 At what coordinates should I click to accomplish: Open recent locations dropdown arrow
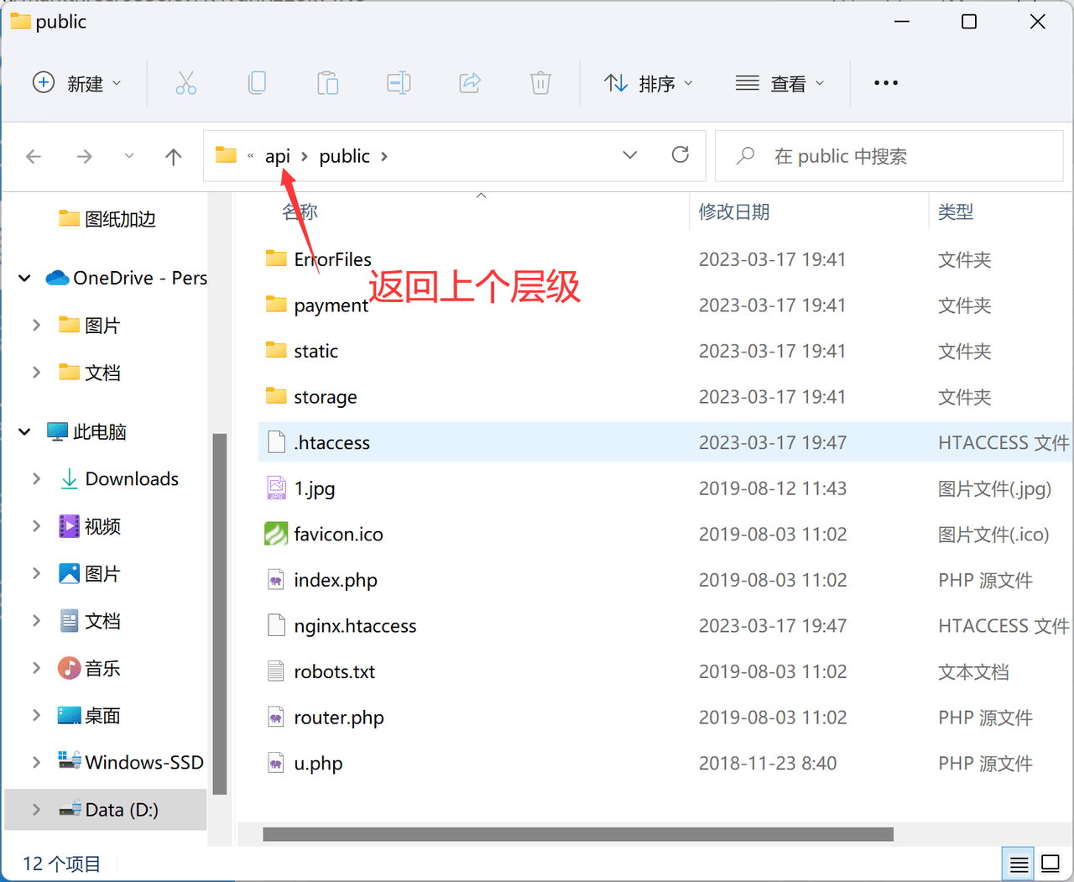click(128, 156)
